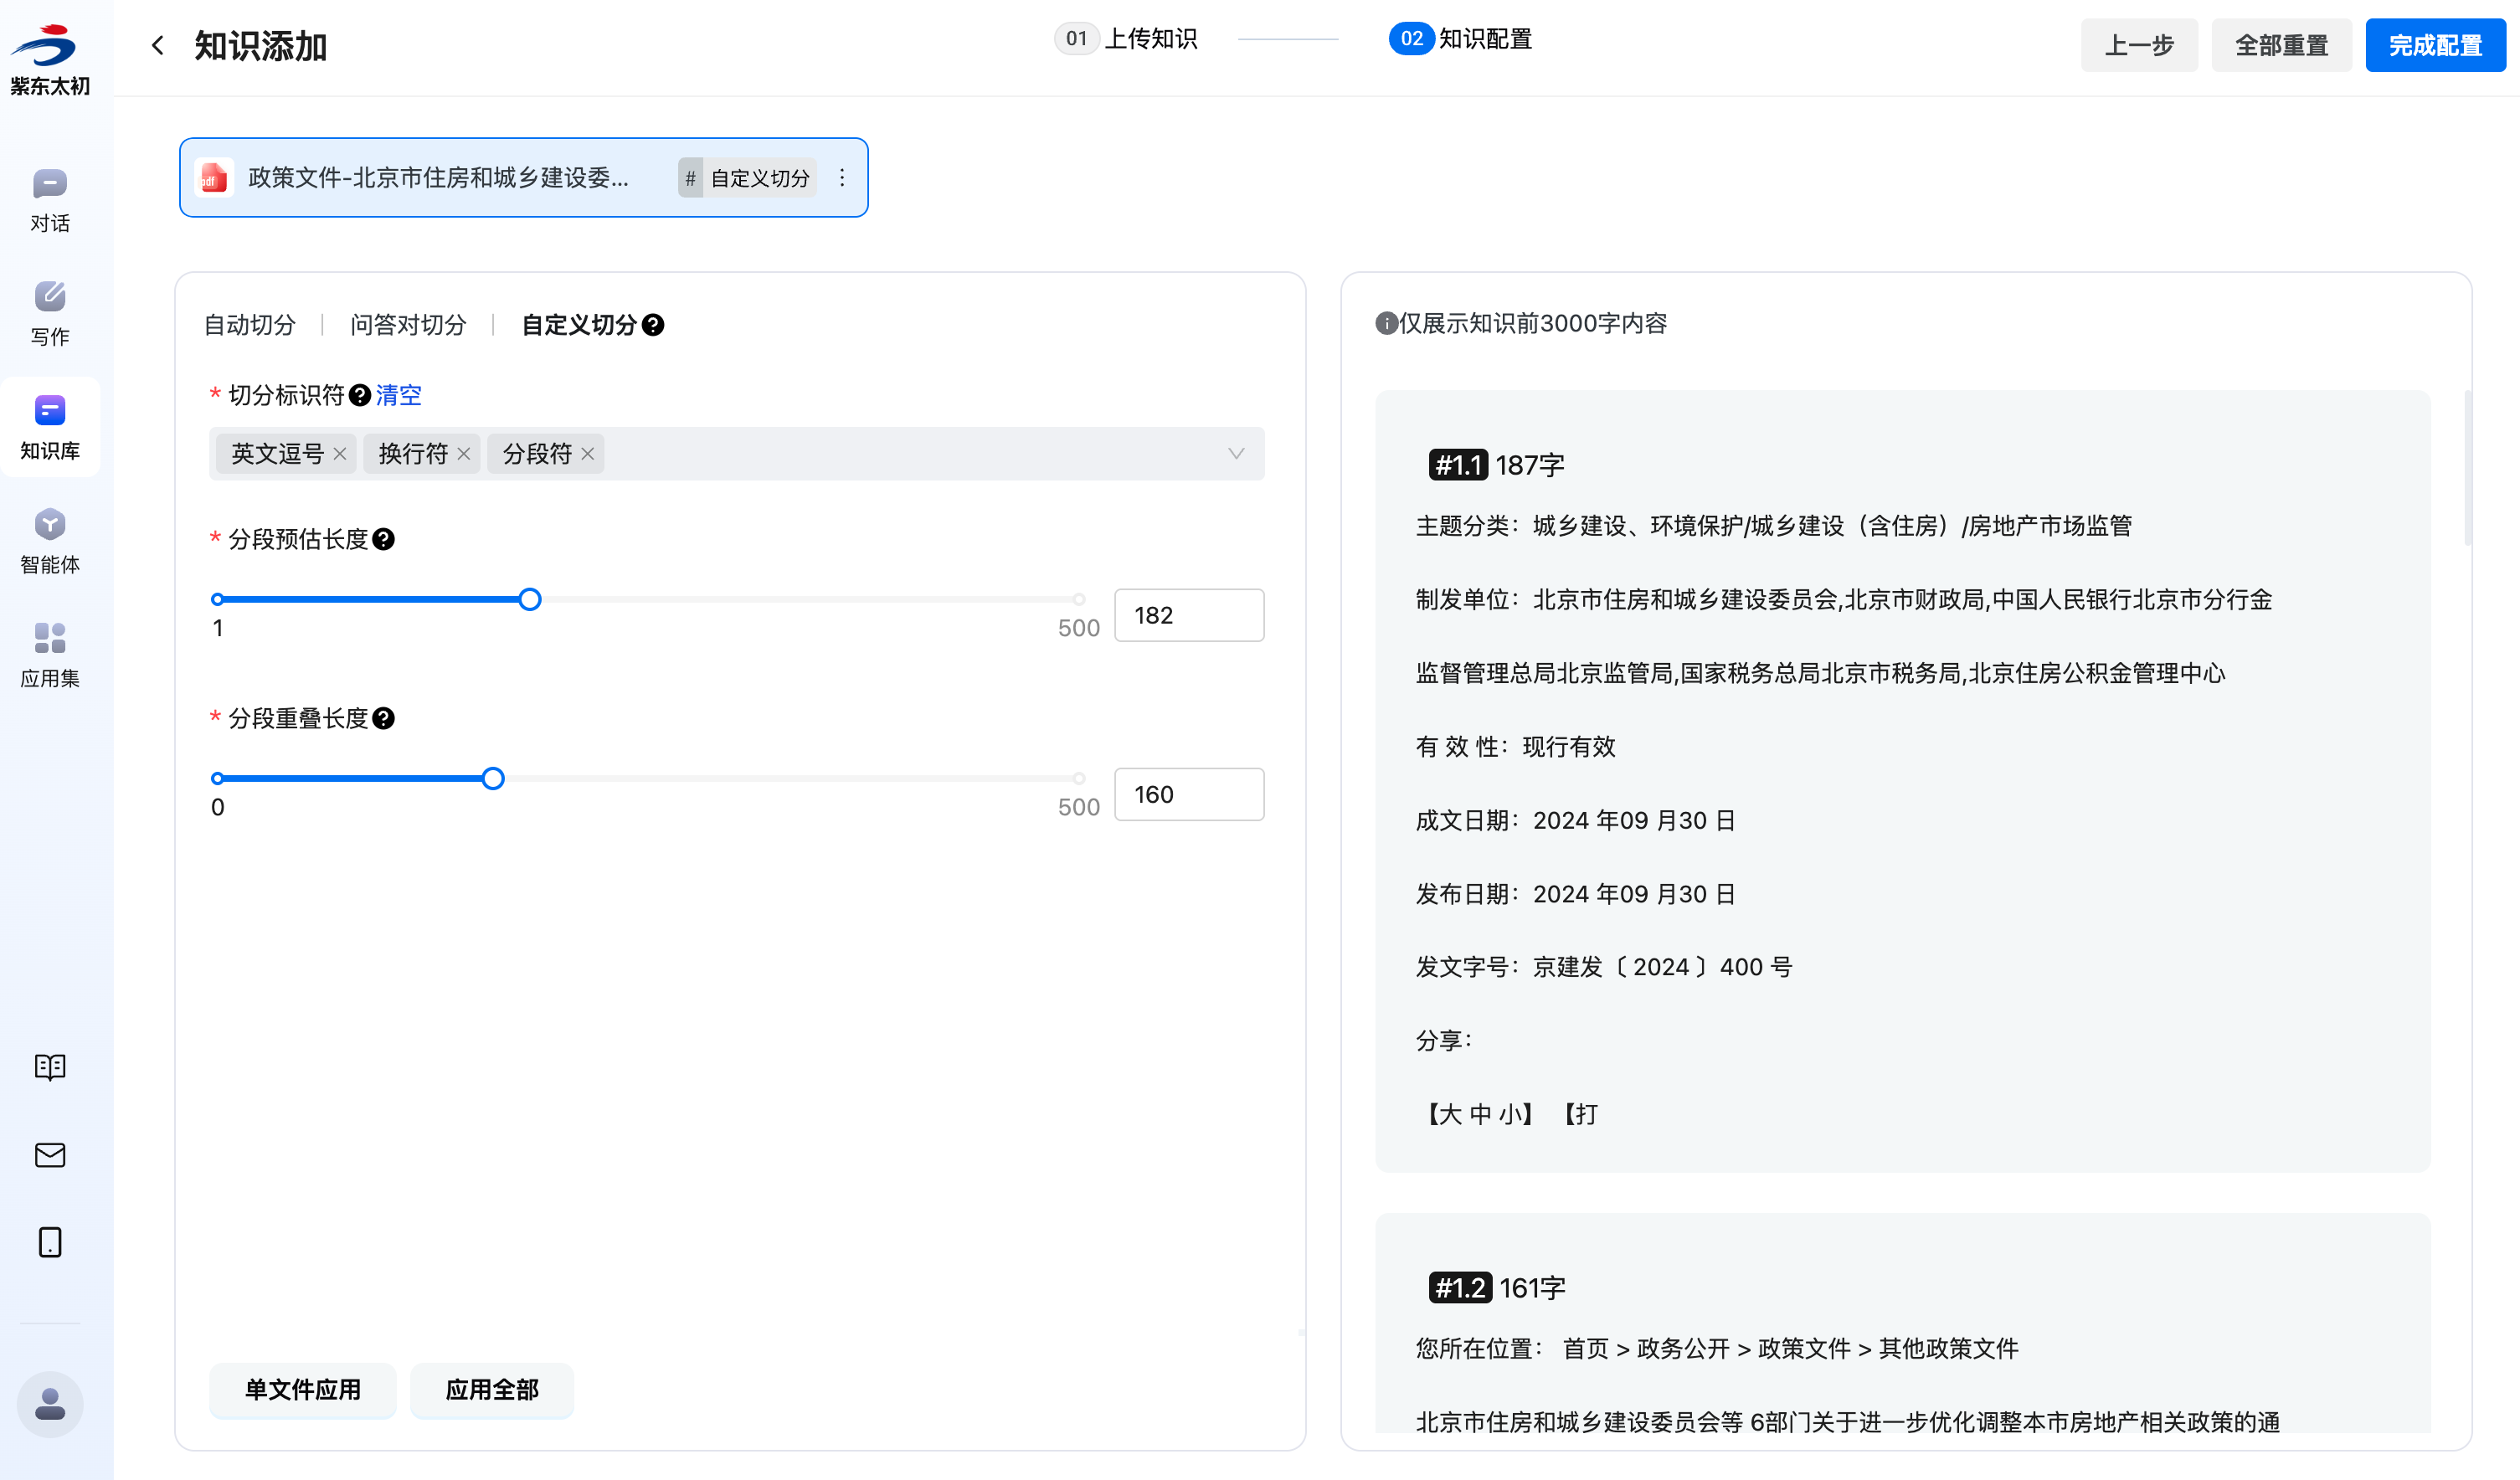2520x1480 pixels.
Task: Click the 发布日期 line in preview
Action: pos(1576,895)
